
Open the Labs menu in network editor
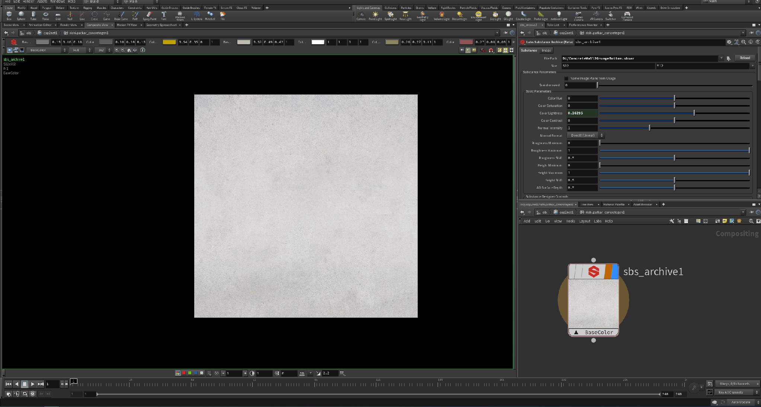click(598, 221)
